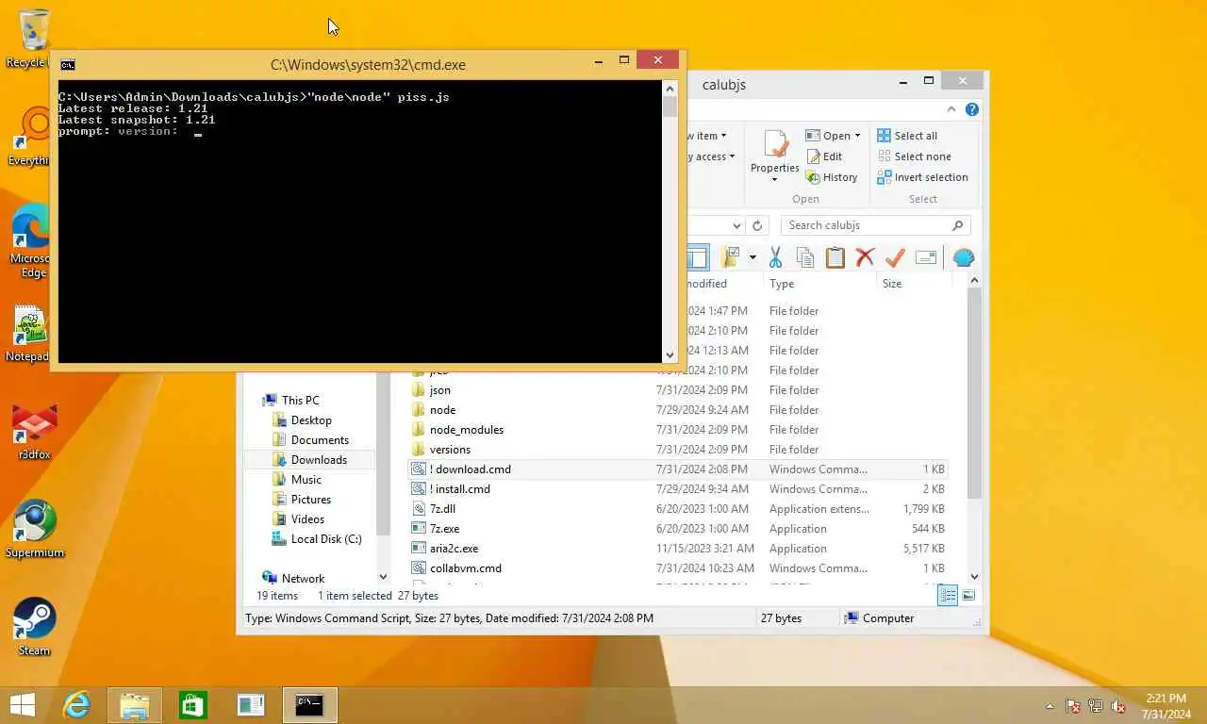Click the checkmark Properties toolbar icon

click(x=895, y=257)
